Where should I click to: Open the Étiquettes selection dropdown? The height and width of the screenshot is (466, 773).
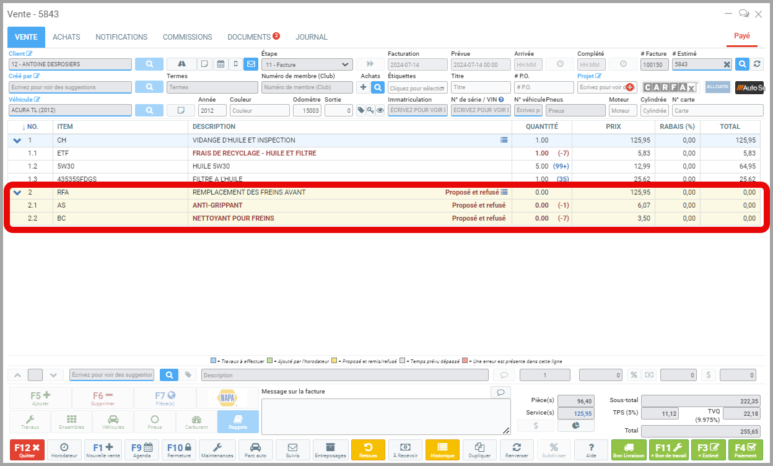coord(417,88)
